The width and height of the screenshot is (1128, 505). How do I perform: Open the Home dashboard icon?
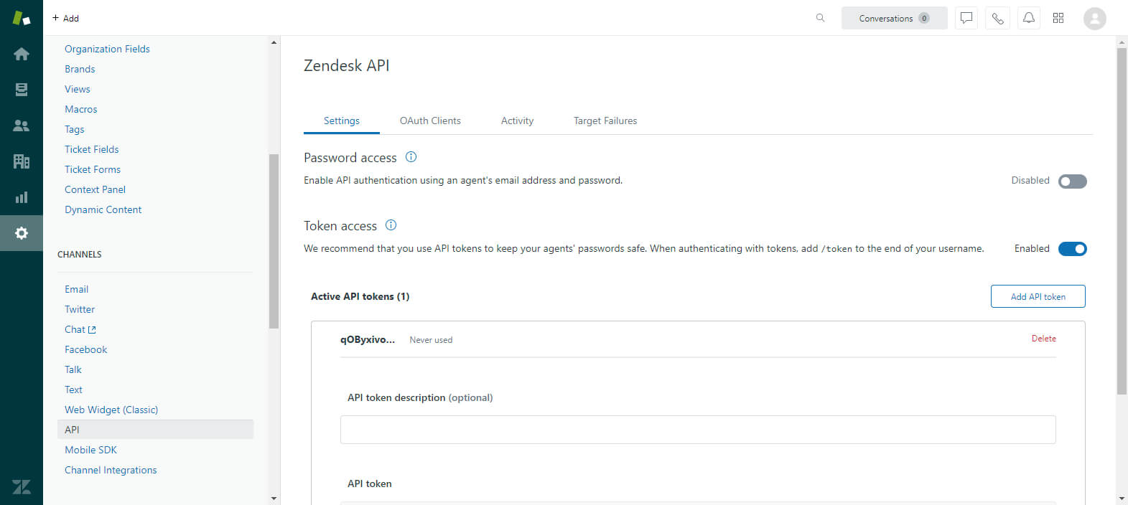coord(22,54)
